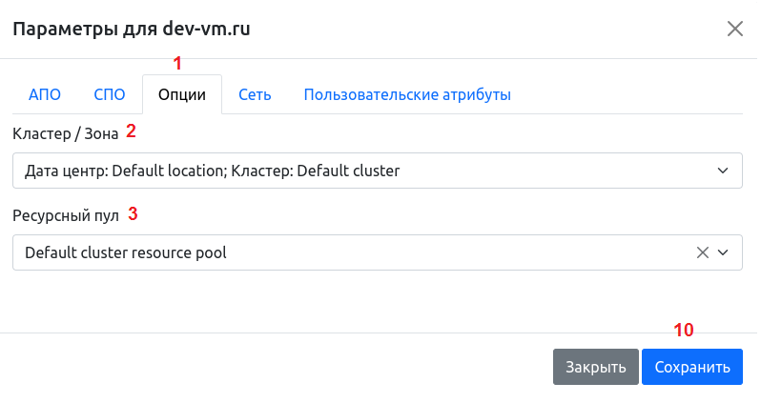Click the dialog title 'Параметры для dev-vm.ru'

coord(131,30)
